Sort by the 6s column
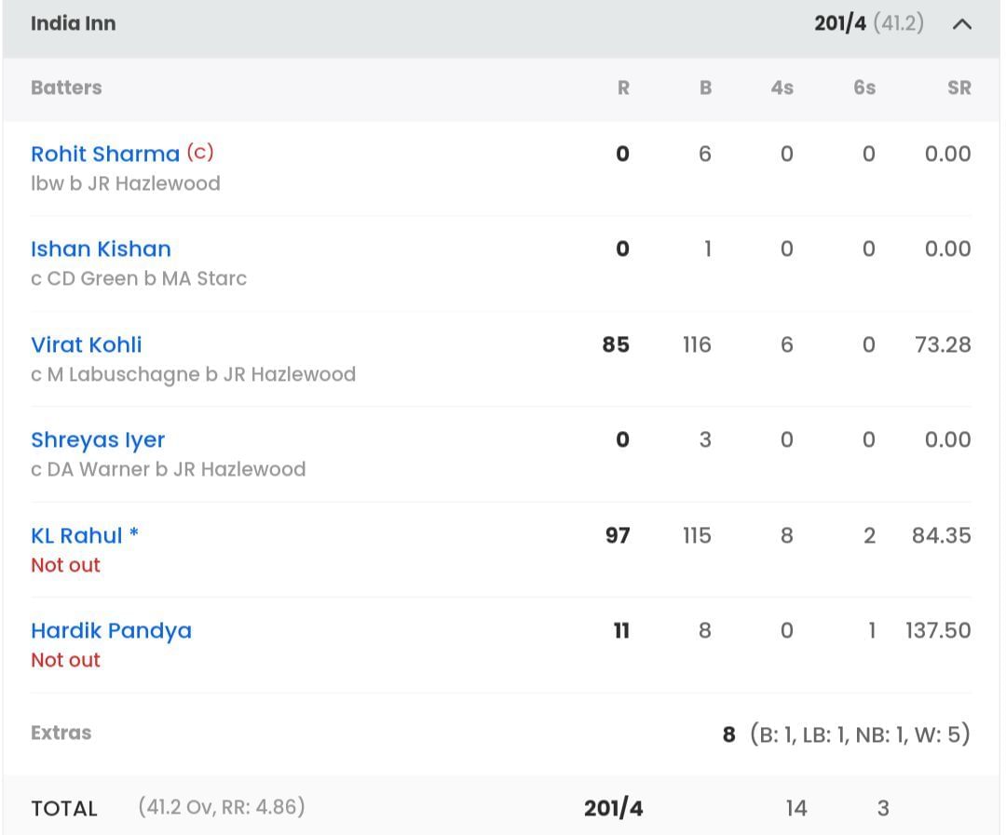Screen dimensions: 1006x835 (864, 88)
